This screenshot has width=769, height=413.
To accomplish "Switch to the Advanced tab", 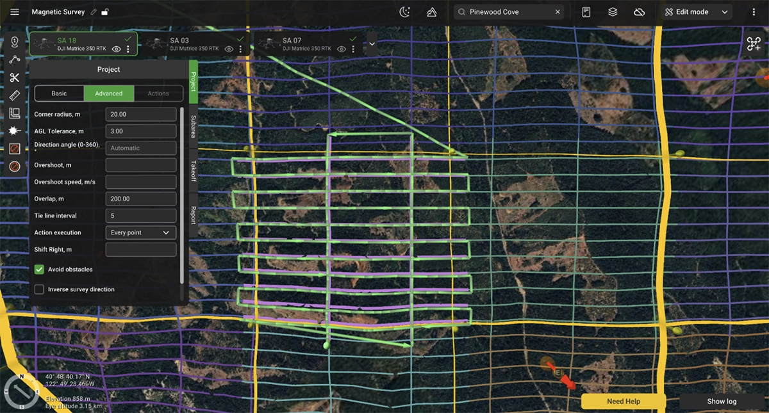I will click(109, 93).
